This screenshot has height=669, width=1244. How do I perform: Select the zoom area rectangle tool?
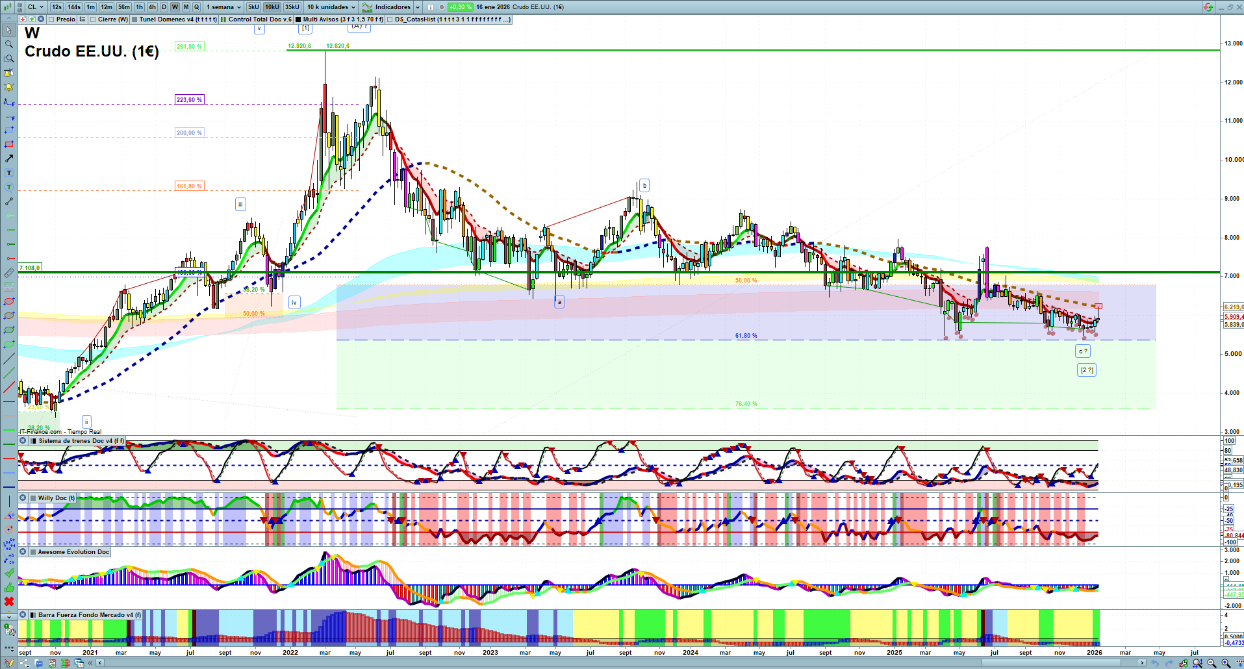9,58
